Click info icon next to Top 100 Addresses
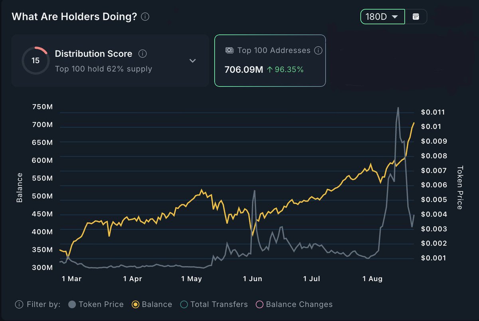 pos(318,51)
